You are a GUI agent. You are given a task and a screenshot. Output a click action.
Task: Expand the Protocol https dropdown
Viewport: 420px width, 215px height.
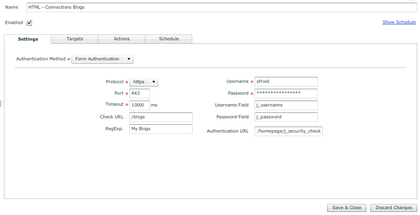(144, 82)
